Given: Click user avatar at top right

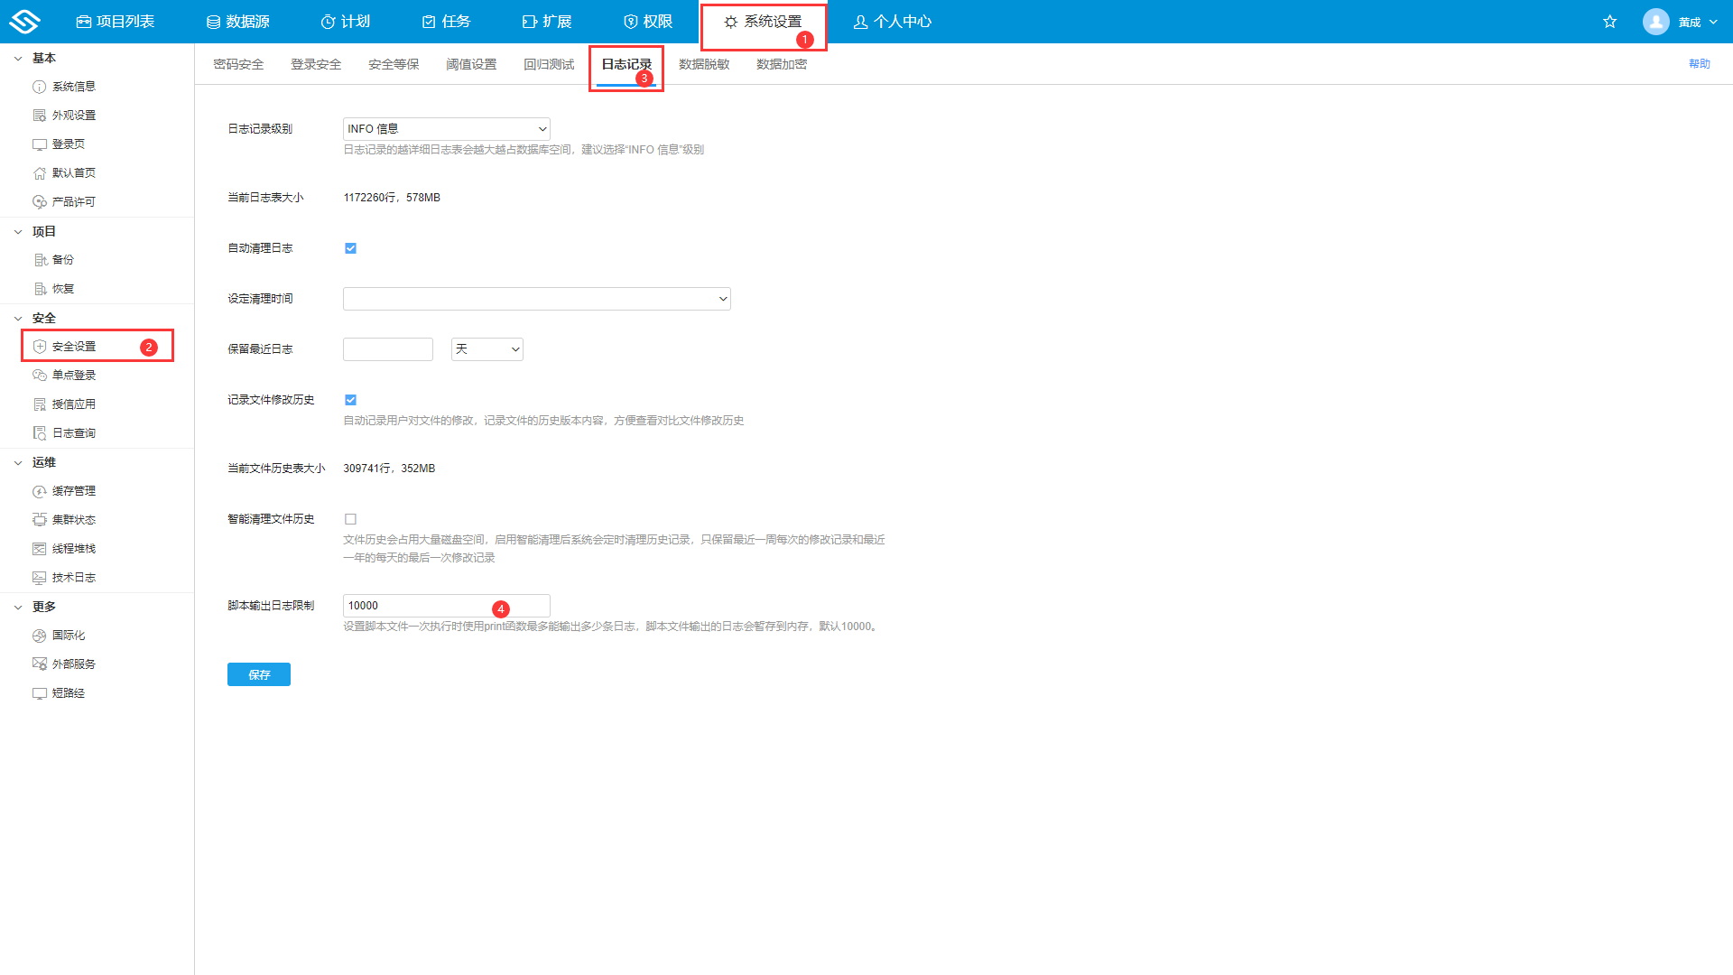Looking at the screenshot, I should (1655, 22).
